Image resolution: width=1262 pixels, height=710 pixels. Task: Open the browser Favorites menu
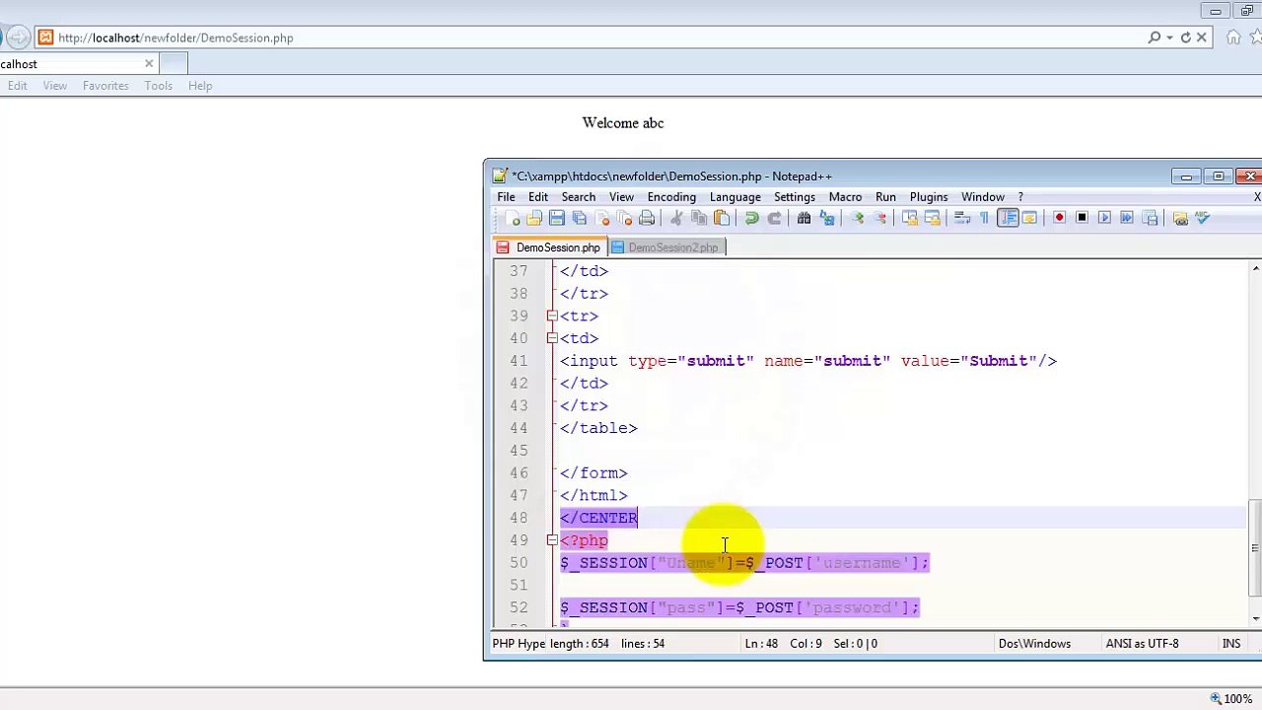coord(105,86)
